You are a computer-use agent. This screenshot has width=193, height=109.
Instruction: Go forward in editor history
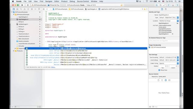tap(50, 9)
